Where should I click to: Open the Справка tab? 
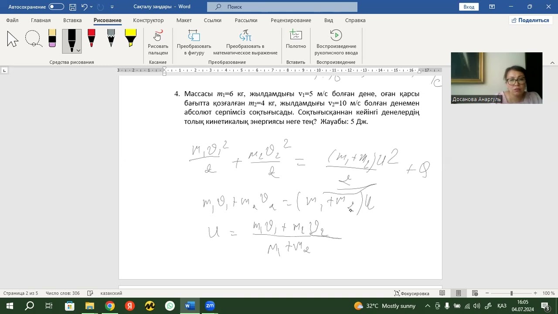pos(355,20)
